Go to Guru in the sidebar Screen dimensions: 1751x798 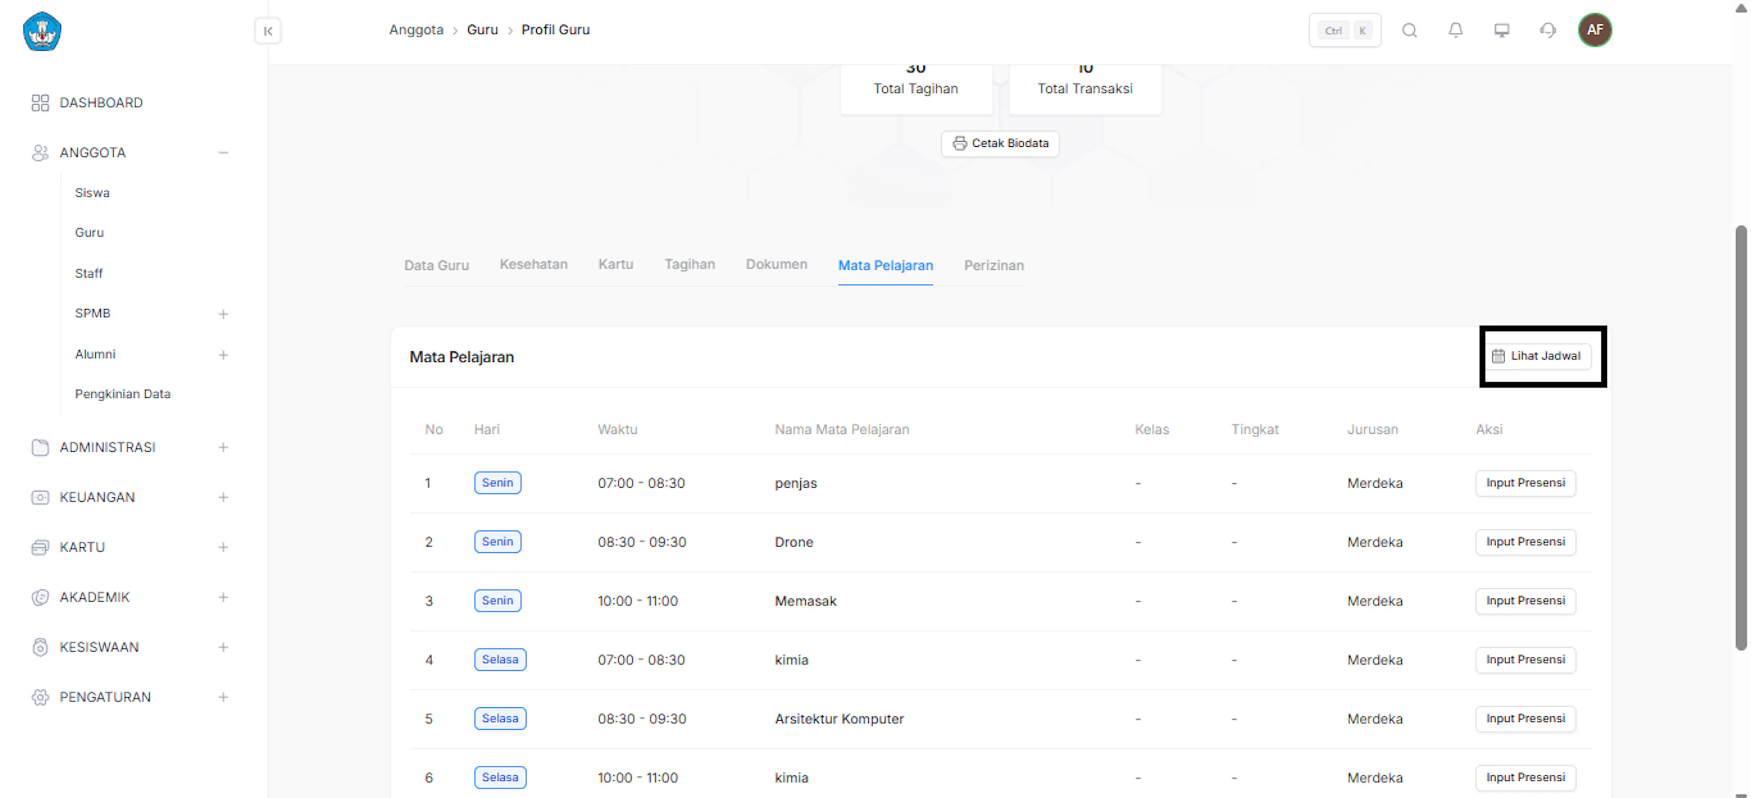coord(90,232)
